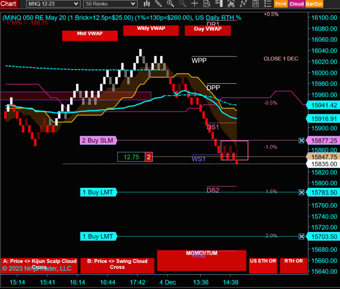Image resolution: width=340 pixels, height=289 pixels.
Task: Click the 15703.50 order price tag
Action: tap(323, 237)
